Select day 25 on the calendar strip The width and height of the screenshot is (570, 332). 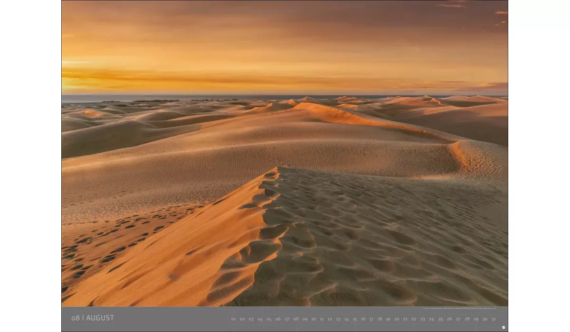(x=440, y=319)
